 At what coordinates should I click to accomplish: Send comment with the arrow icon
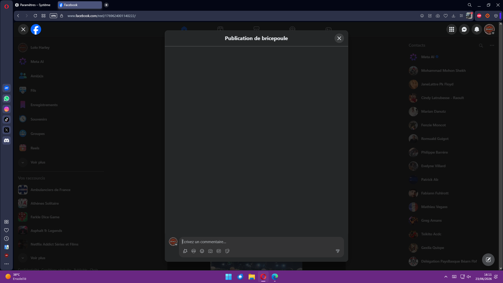click(x=338, y=251)
